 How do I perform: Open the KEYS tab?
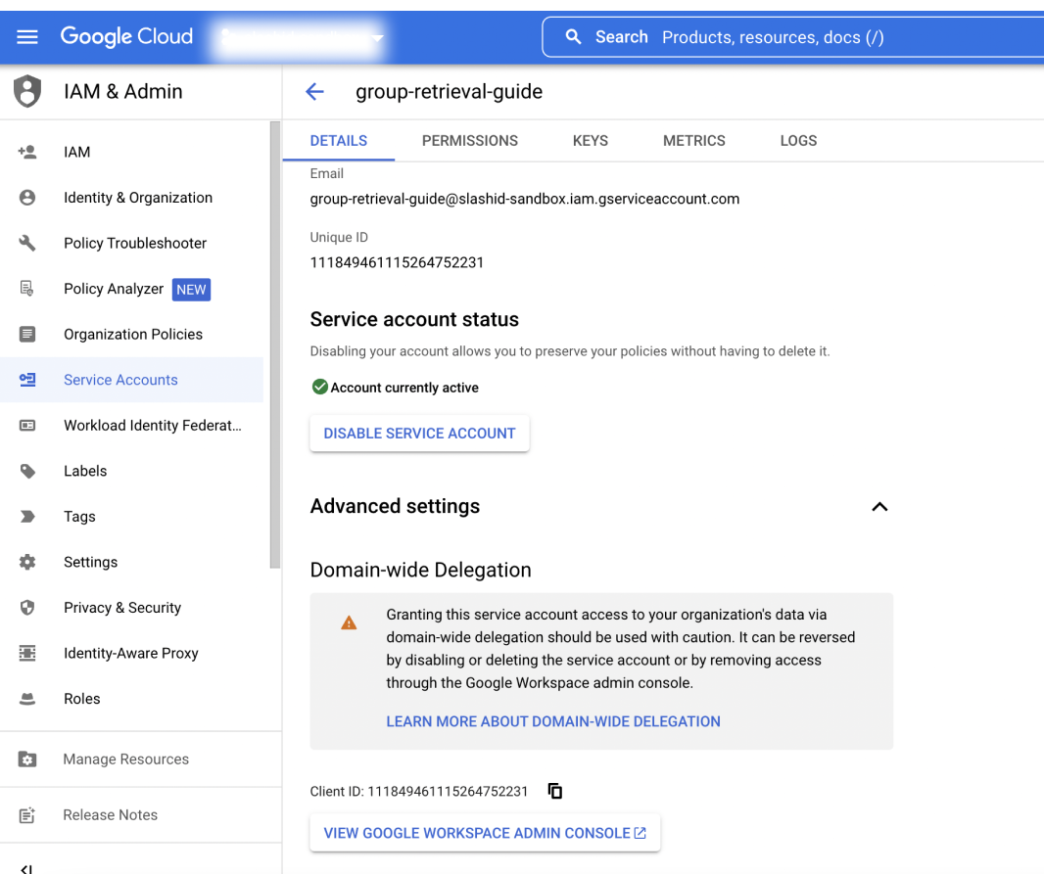590,140
